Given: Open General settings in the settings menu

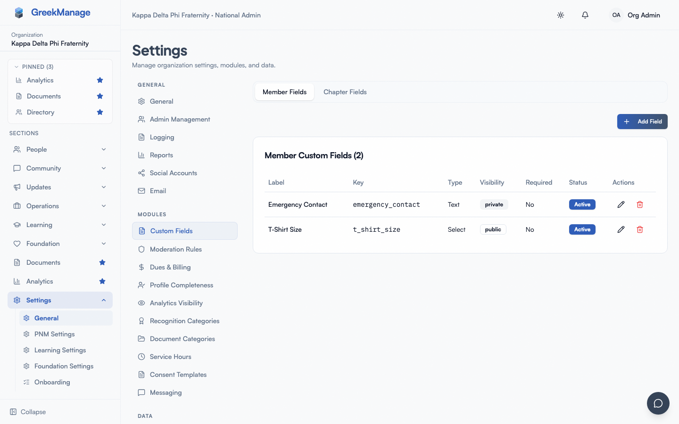Looking at the screenshot, I should click(185, 101).
